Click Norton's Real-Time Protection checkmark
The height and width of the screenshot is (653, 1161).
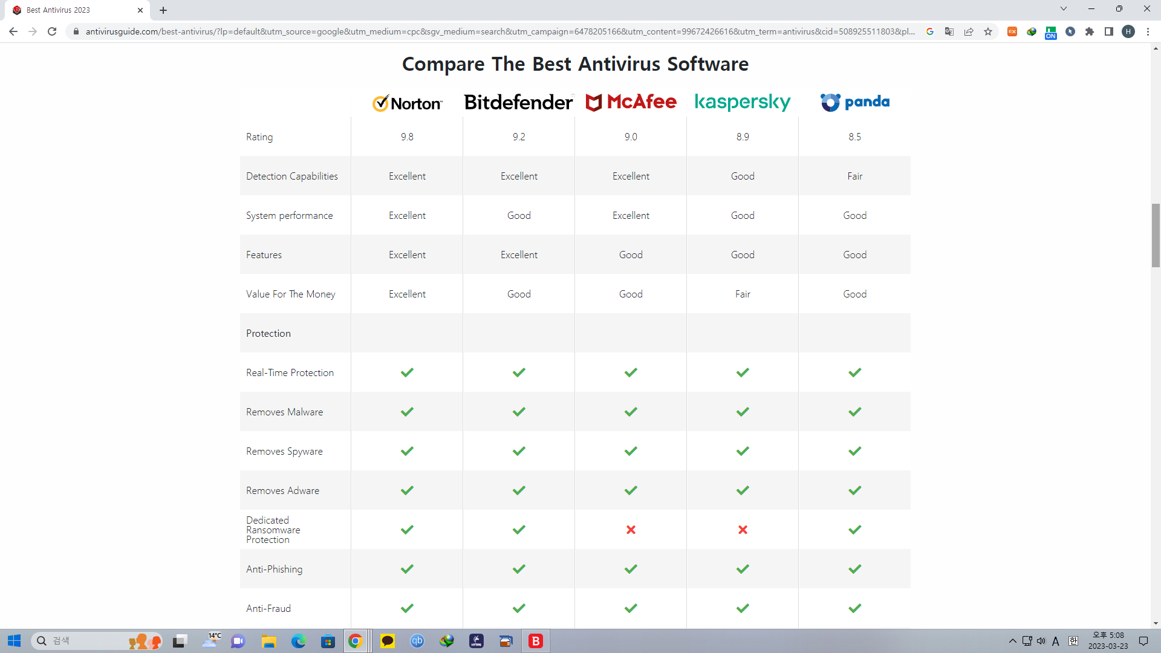[407, 372]
